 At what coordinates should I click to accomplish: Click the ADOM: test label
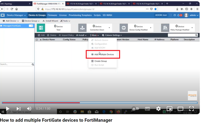161,15
